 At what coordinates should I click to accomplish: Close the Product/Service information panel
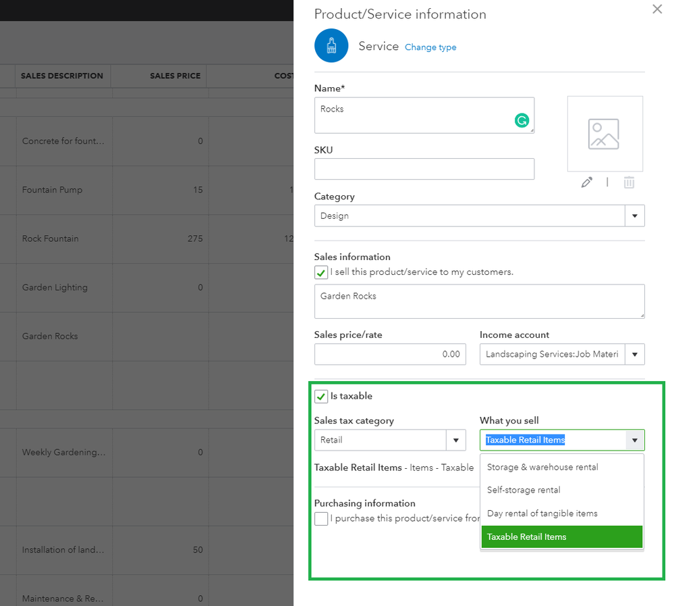click(657, 9)
